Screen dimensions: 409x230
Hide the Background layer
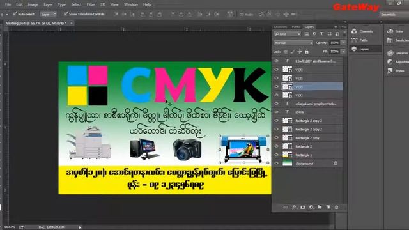277,164
